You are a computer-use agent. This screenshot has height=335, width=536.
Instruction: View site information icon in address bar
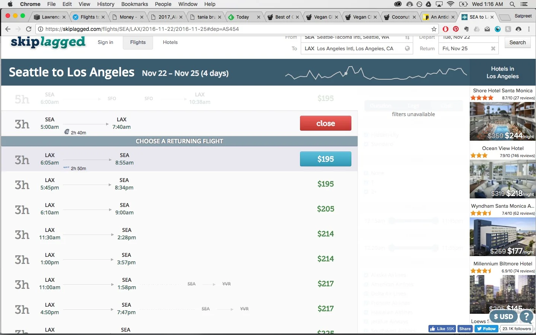pyautogui.click(x=41, y=29)
